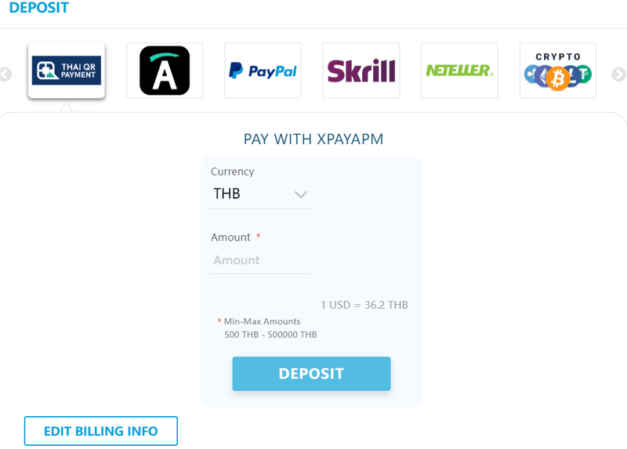This screenshot has height=449, width=627.
Task: Click the PAY WITH XPAYAPM title
Action: click(313, 139)
